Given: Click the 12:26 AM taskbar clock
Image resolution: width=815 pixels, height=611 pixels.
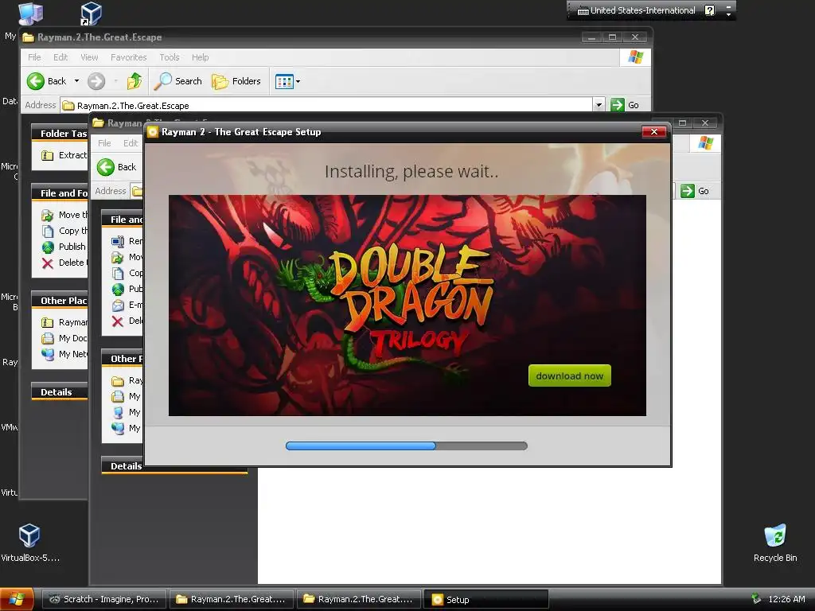Looking at the screenshot, I should 786,599.
